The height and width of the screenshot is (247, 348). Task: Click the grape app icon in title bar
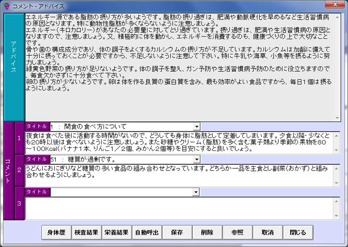(x=7, y=6)
